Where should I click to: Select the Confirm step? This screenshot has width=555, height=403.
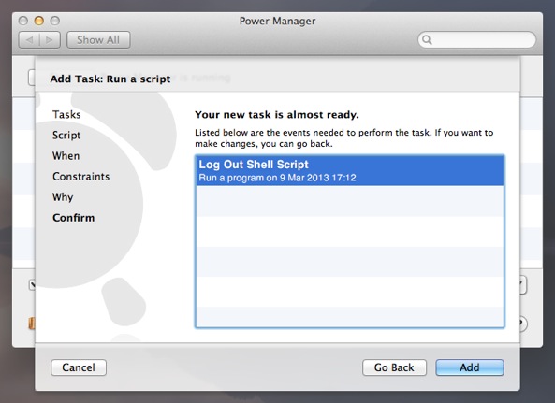coord(74,218)
